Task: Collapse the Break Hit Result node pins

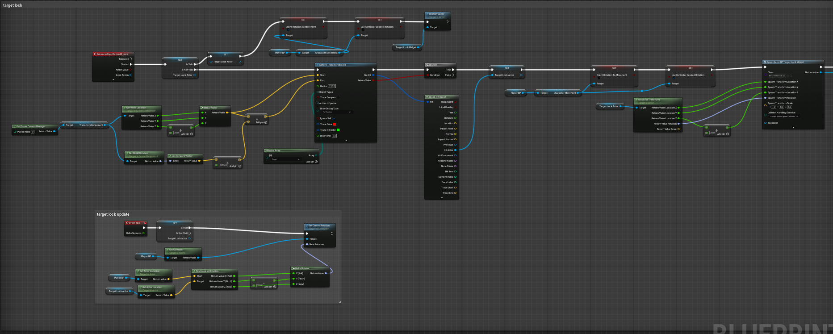Action: (x=442, y=197)
